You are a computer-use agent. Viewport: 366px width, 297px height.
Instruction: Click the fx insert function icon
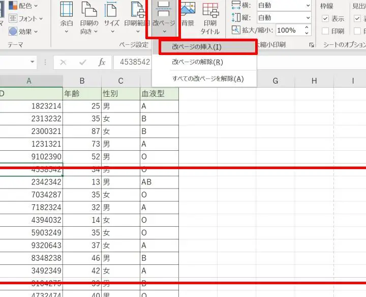pos(102,62)
